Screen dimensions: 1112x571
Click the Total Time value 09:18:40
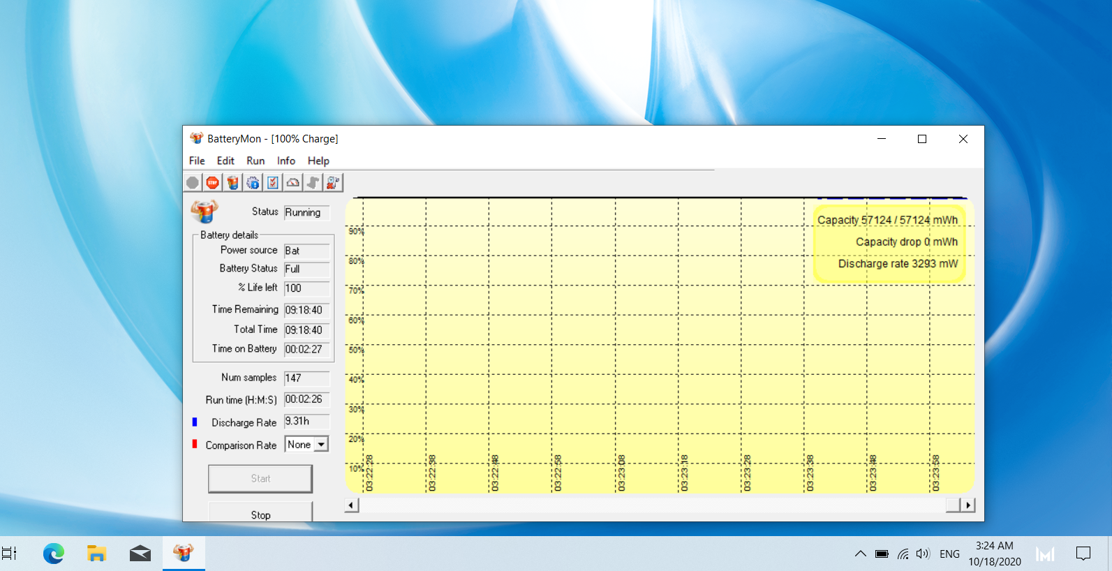(x=307, y=330)
